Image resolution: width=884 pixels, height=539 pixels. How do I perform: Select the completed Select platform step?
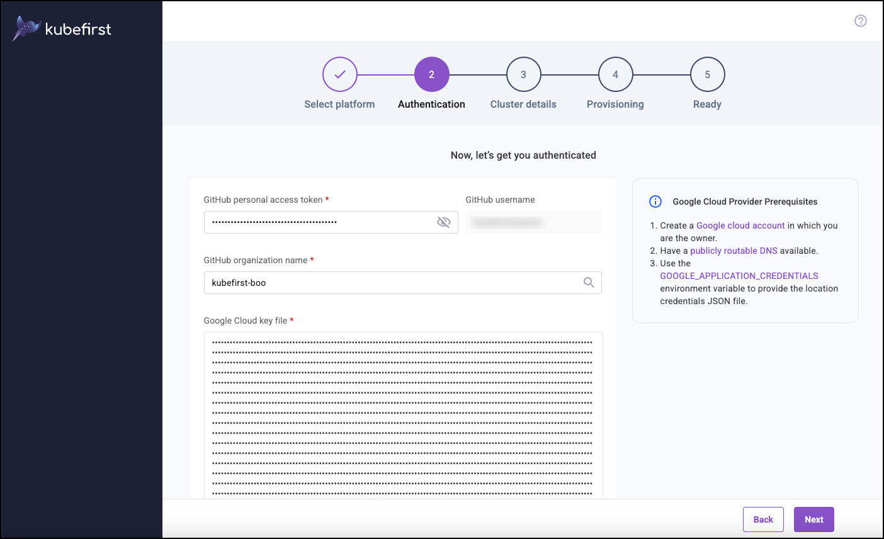[x=340, y=74]
